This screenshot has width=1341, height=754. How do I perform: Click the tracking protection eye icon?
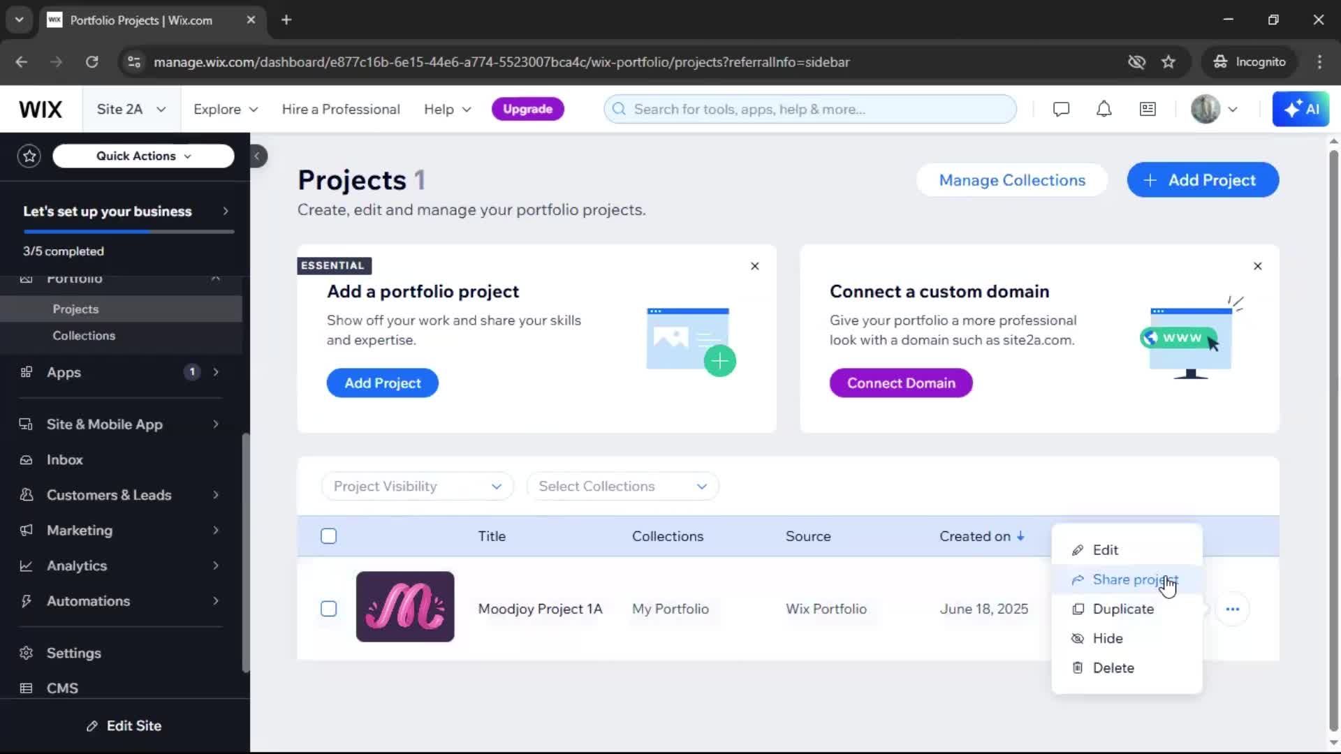pyautogui.click(x=1136, y=61)
